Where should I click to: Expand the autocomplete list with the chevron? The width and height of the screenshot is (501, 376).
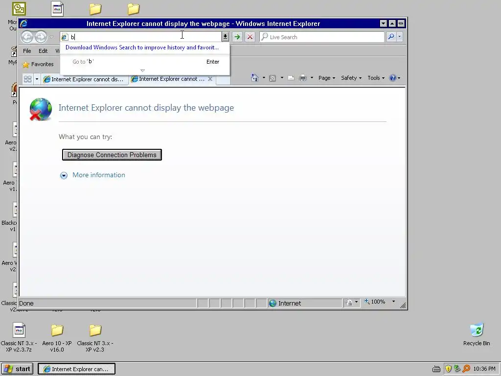[142, 70]
